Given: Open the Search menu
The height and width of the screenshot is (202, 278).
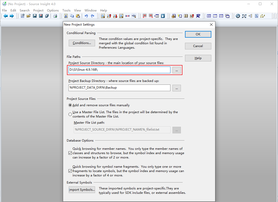Looking at the screenshot, I should (25, 10).
